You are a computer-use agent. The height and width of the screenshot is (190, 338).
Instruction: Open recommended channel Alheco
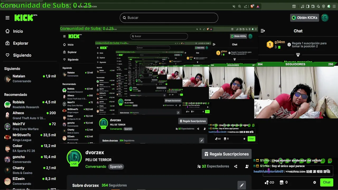coord(30,115)
